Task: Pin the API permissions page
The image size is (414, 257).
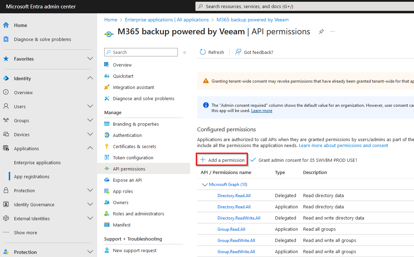Action: pos(321,32)
